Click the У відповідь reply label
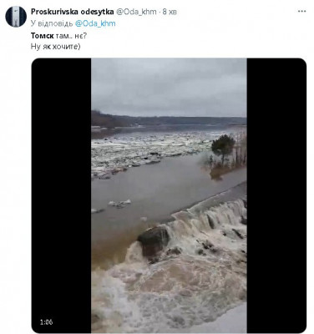 [x=52, y=23]
